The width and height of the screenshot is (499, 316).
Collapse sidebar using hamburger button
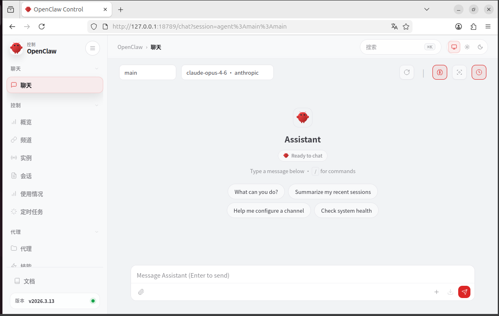click(x=92, y=48)
